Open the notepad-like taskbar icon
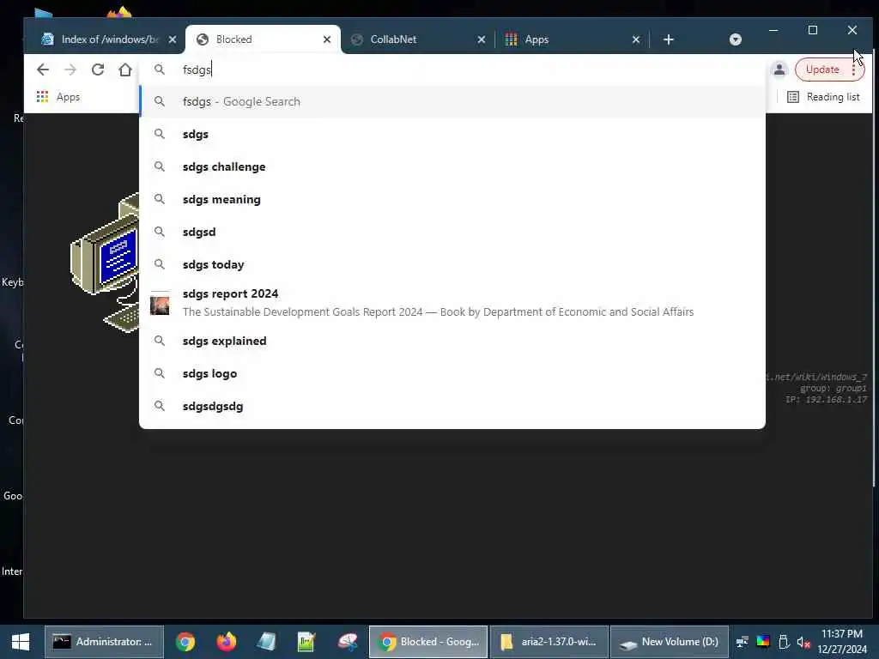Image resolution: width=879 pixels, height=659 pixels. click(x=267, y=642)
